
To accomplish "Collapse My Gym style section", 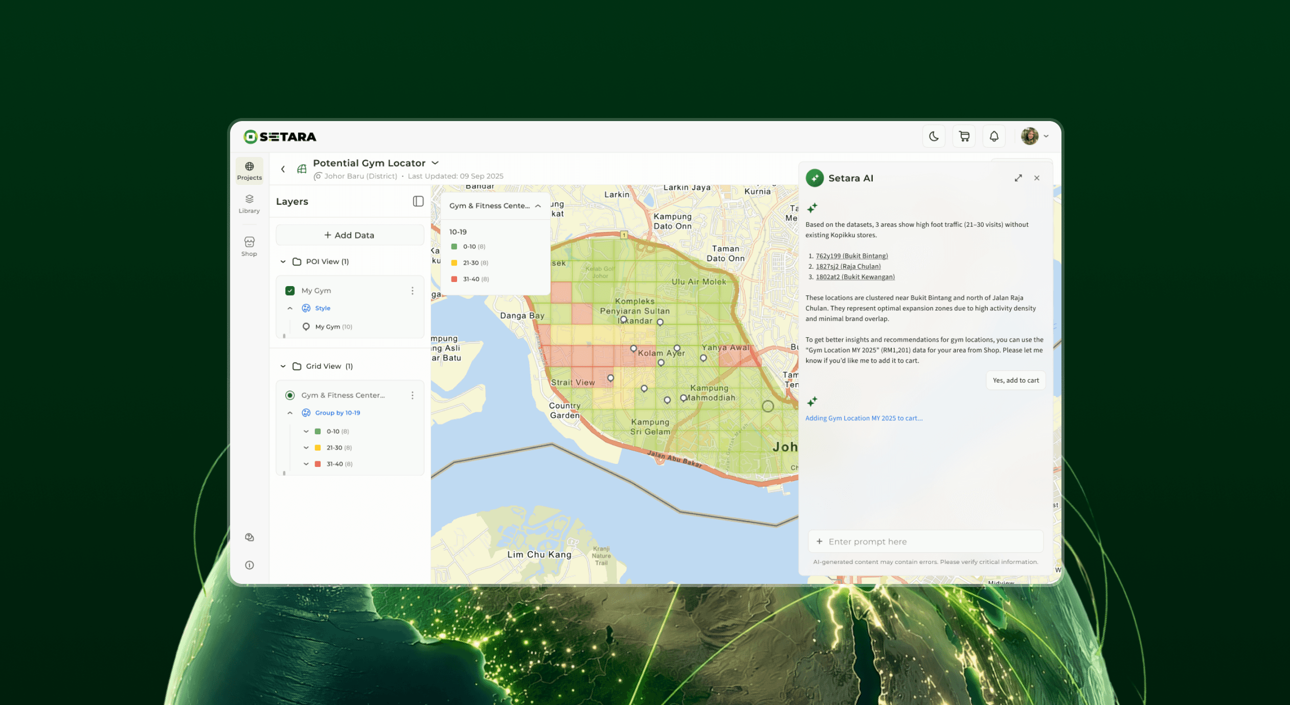I will (290, 308).
